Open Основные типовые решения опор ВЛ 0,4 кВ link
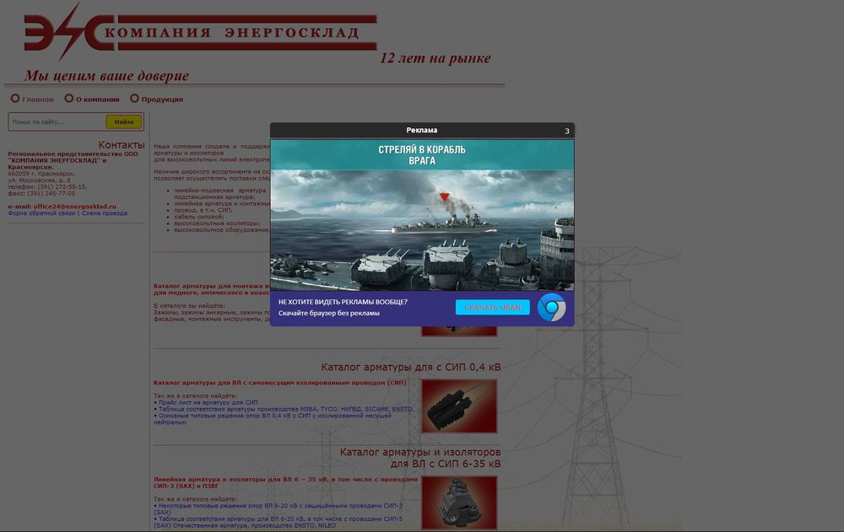Screen dimensions: 844x532 [x=273, y=418]
